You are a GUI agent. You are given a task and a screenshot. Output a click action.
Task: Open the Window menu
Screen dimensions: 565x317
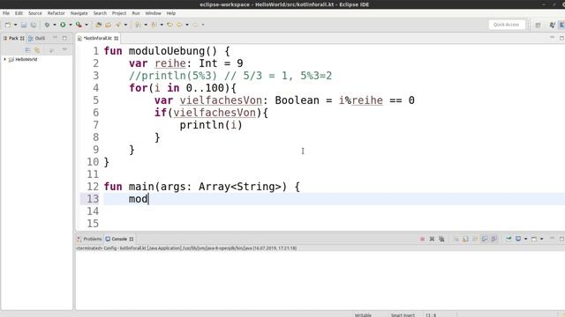[153, 13]
